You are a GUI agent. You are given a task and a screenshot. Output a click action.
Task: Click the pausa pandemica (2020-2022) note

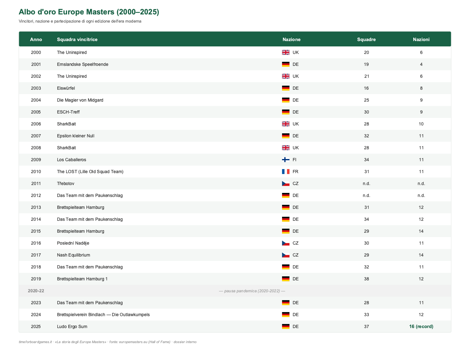pyautogui.click(x=252, y=291)
